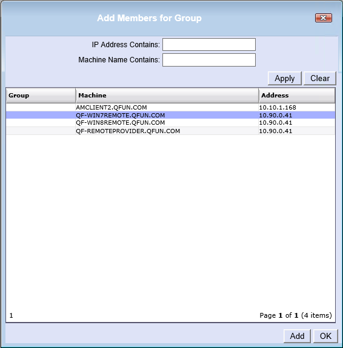Select QF-REMOTEPROVIDER.QFUN.COM machine row
The image size is (343, 348).
(171, 131)
